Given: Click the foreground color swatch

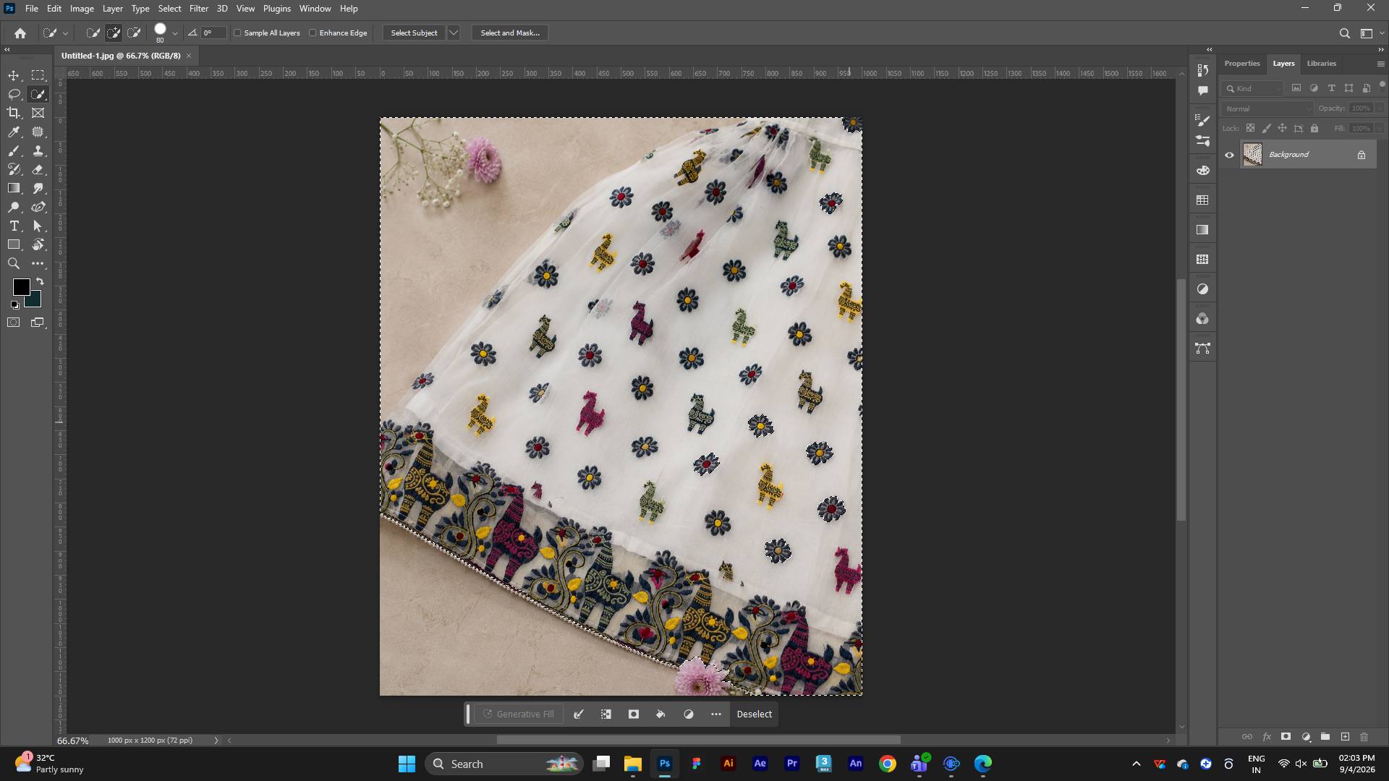Looking at the screenshot, I should [21, 287].
